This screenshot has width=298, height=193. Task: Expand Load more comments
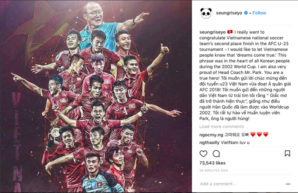[222, 126]
